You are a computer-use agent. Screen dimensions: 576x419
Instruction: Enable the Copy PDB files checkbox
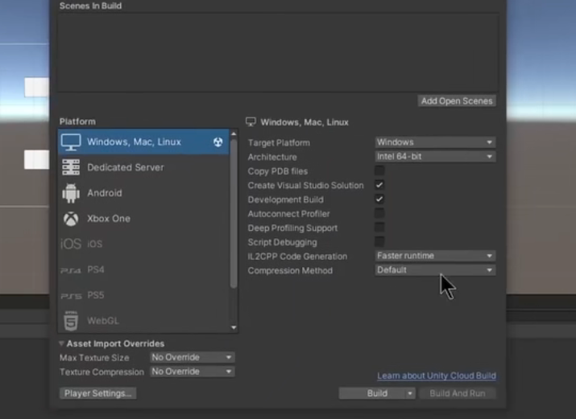pyautogui.click(x=379, y=171)
